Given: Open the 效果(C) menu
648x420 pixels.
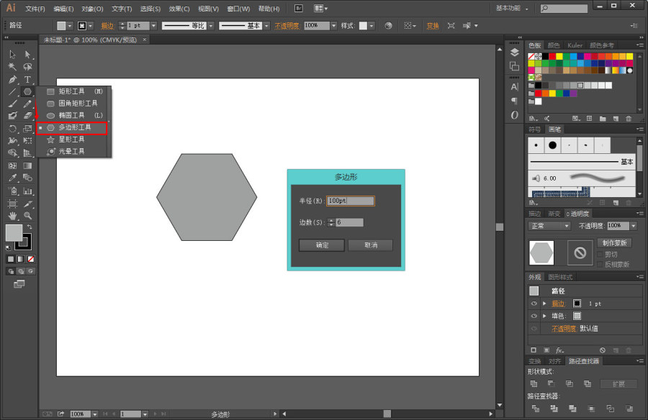Looking at the screenshot, I should click(x=179, y=9).
